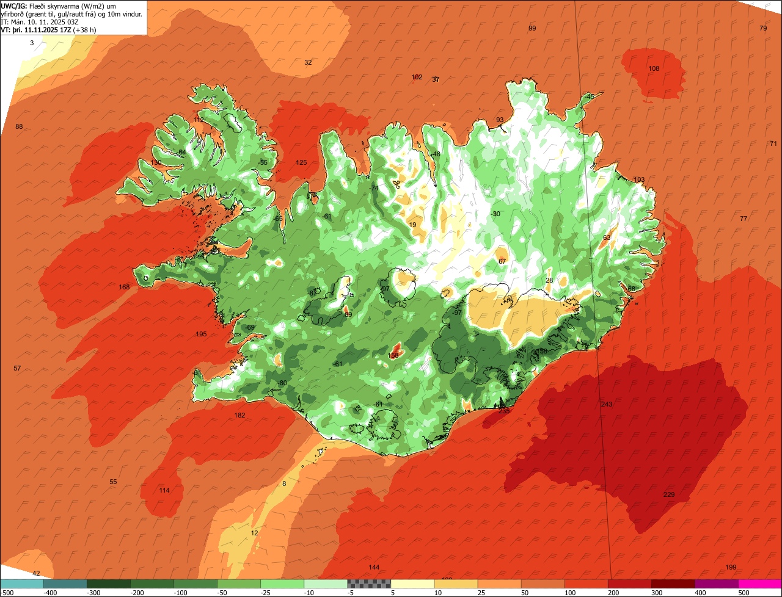This screenshot has width=782, height=597.
Task: Click the title line 'UWC/IG: Flæði skynvarma (W/m2) um'
Action: pyautogui.click(x=59, y=5)
